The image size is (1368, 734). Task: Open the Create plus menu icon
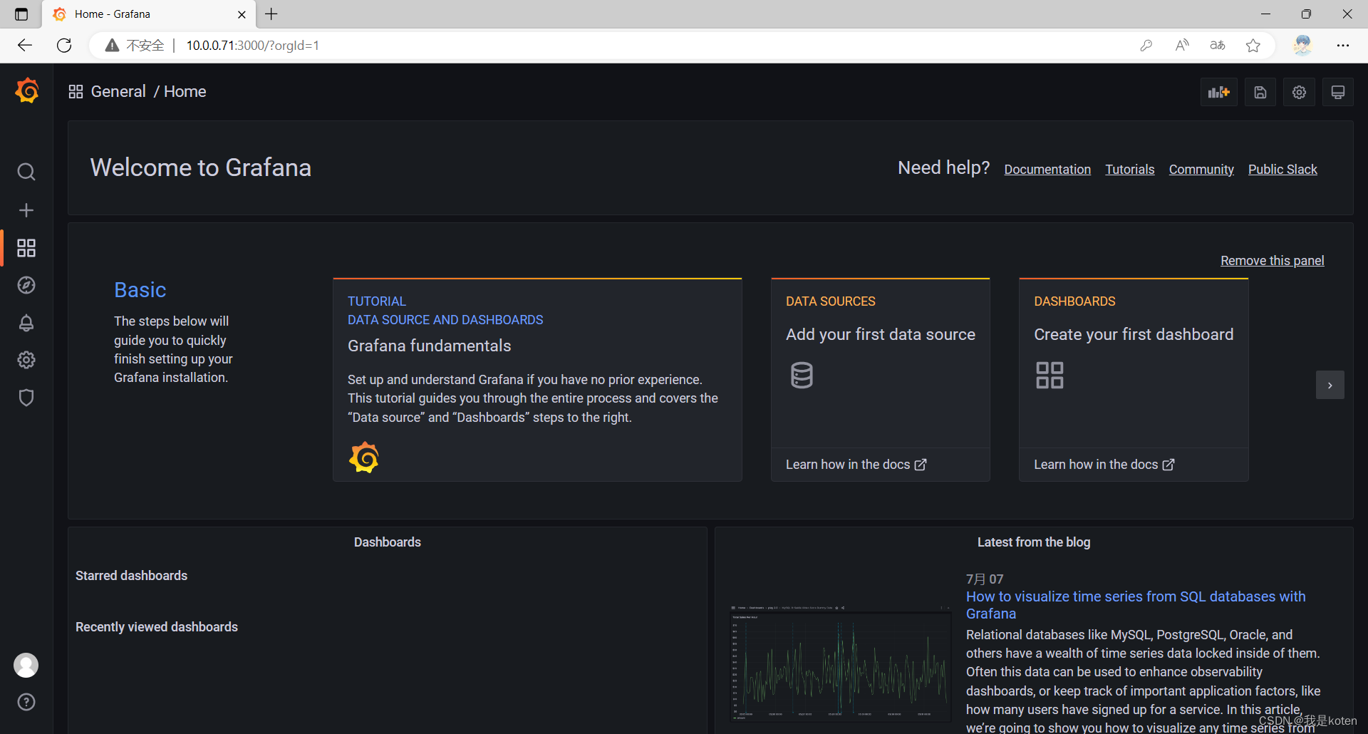pyautogui.click(x=26, y=210)
